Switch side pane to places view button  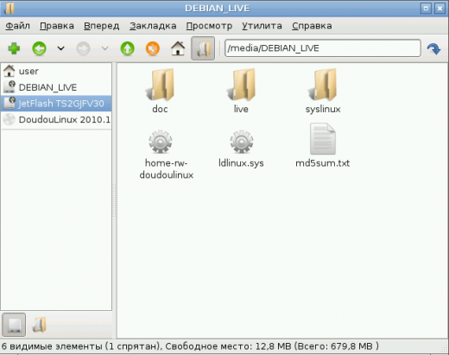point(14,325)
